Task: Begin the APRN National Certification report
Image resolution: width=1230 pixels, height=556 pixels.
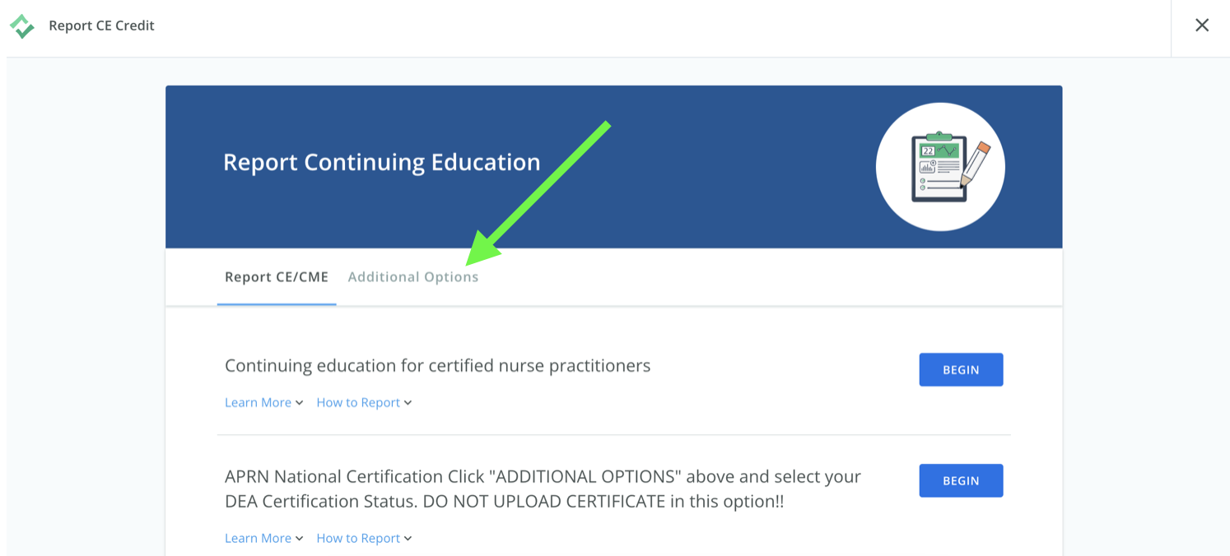Action: point(961,481)
